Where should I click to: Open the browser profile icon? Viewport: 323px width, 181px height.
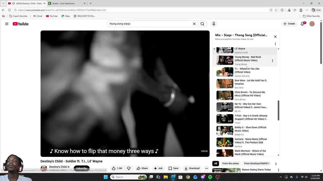[x=301, y=10]
